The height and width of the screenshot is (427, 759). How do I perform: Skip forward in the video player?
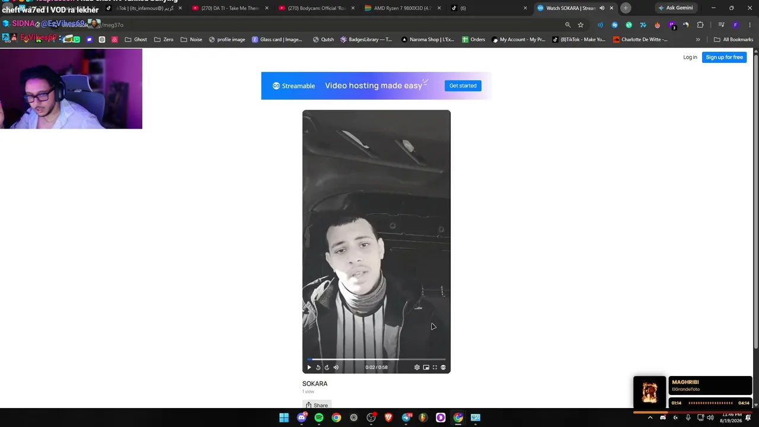click(327, 368)
